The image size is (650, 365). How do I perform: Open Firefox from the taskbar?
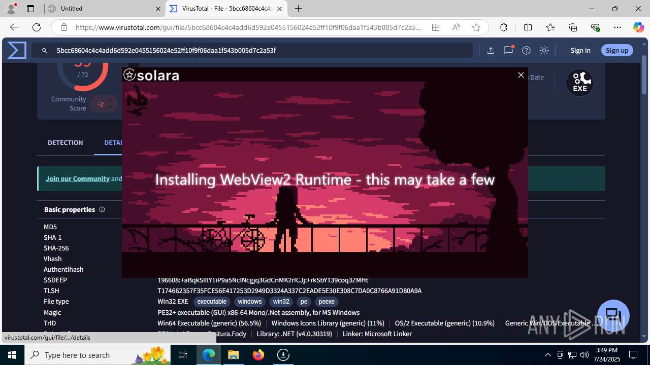tap(258, 355)
